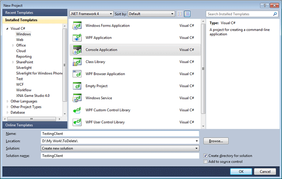Click the template list scroll down arrow
This screenshot has width=282, height=179.
click(x=203, y=126)
